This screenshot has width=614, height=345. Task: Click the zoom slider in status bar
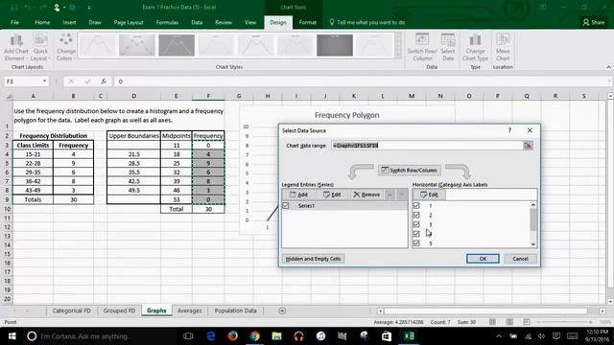[564, 322]
